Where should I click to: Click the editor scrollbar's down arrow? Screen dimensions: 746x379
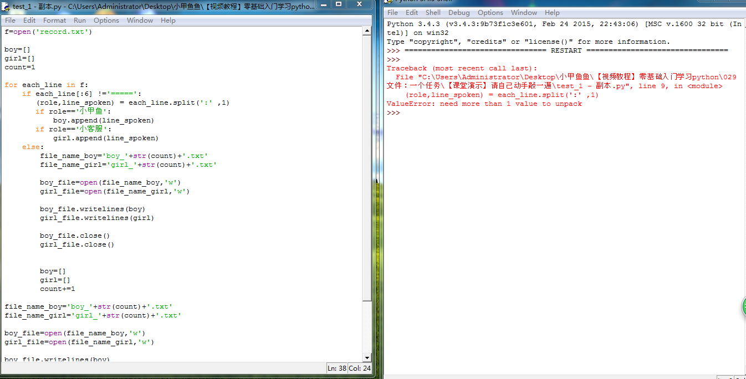tap(366, 358)
